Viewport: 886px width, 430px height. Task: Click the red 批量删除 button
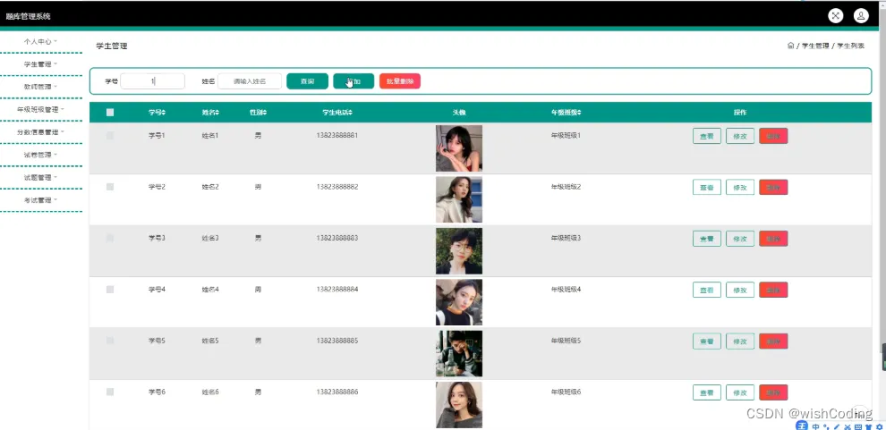pos(400,81)
